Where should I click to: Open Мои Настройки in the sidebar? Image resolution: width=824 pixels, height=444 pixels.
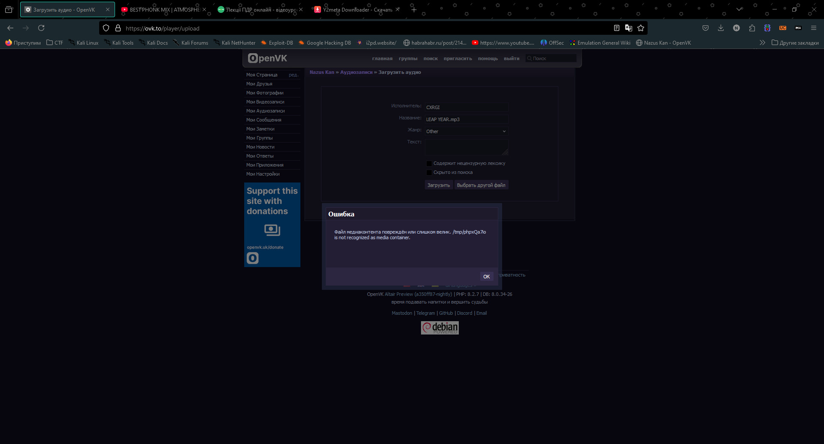[x=263, y=174]
